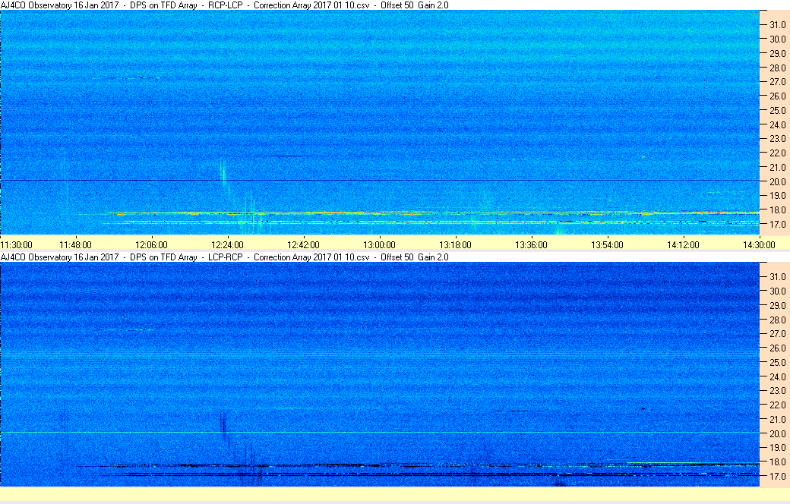Viewport: 790px width, 504px height.
Task: Click the 20.0 label on the RCP-LCP plot
Action: [777, 181]
